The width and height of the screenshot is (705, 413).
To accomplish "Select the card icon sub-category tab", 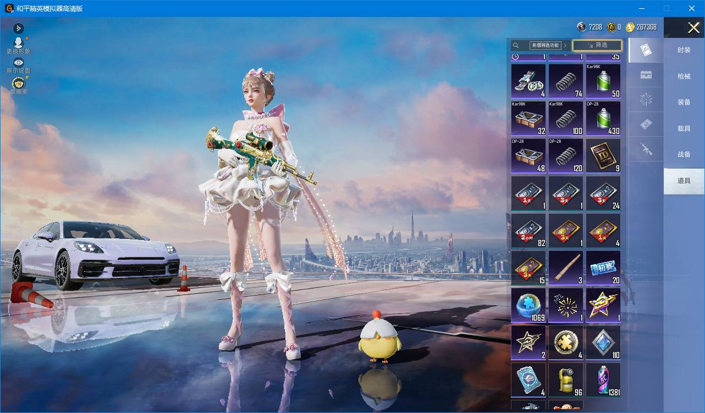I will click(x=646, y=51).
